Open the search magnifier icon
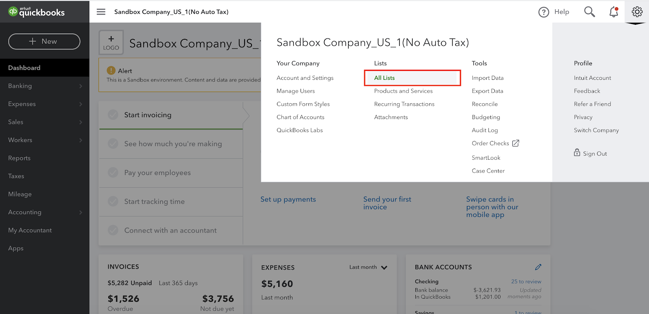 [589, 12]
